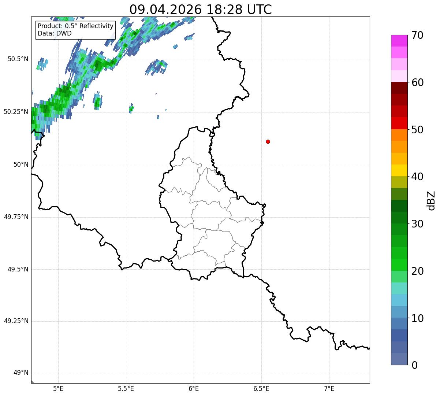
Task: Select the 50.5°N latitude tick label
Action: tap(18, 59)
